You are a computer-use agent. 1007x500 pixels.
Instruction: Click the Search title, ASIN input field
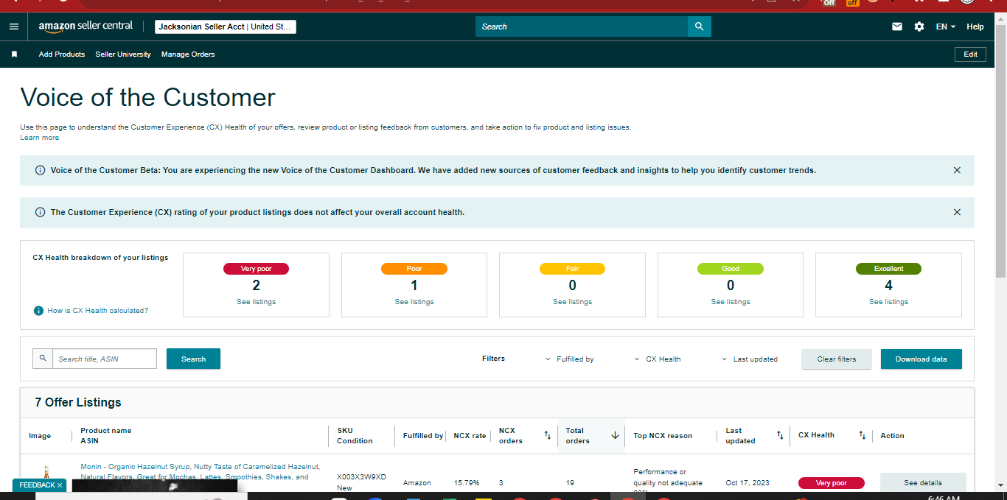coord(105,359)
